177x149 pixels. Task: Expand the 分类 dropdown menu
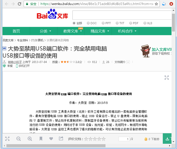[45, 31]
